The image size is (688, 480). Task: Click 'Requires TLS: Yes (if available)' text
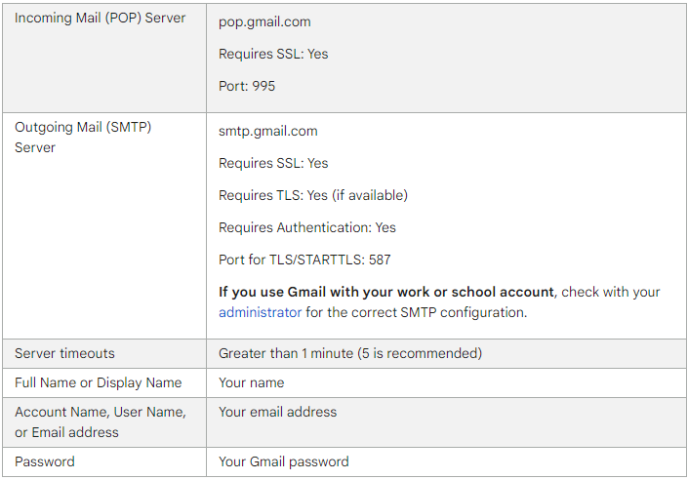(x=313, y=195)
